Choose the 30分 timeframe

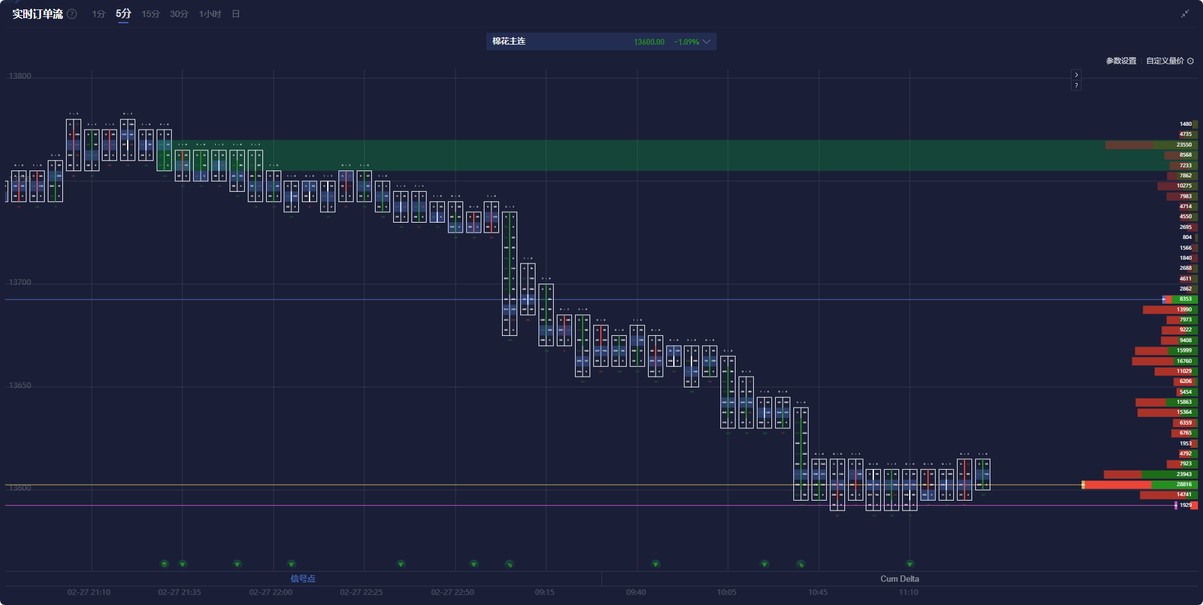179,14
